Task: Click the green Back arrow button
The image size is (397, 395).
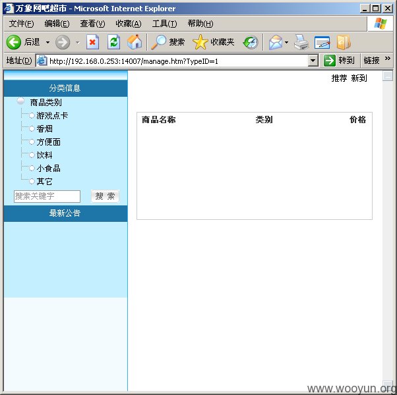Action: click(13, 42)
